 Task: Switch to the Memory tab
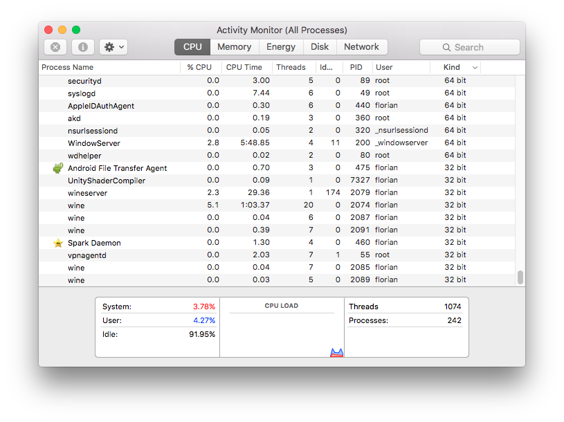[x=234, y=47]
